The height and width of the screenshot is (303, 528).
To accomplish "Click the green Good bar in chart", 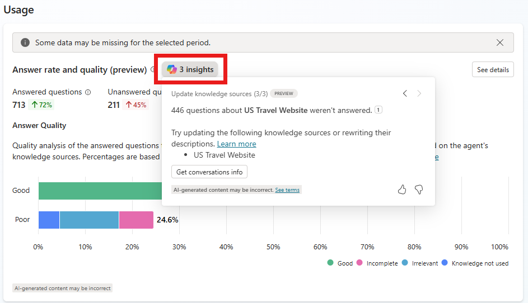I will coord(100,191).
